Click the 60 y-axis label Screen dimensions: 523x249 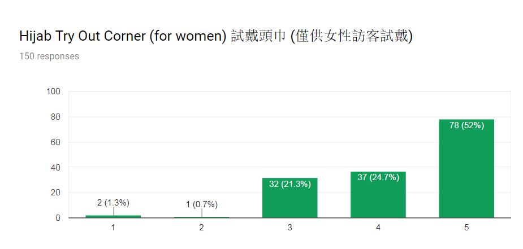tap(56, 142)
